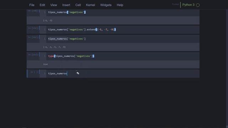Click the last cell containing tipos_numeros
Viewport: 228px width, 128px height.
[x=123, y=74]
